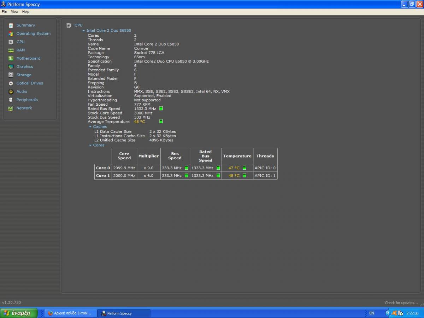Click the Code Name value Conroe
Screen dimensions: 424x318
141,48
